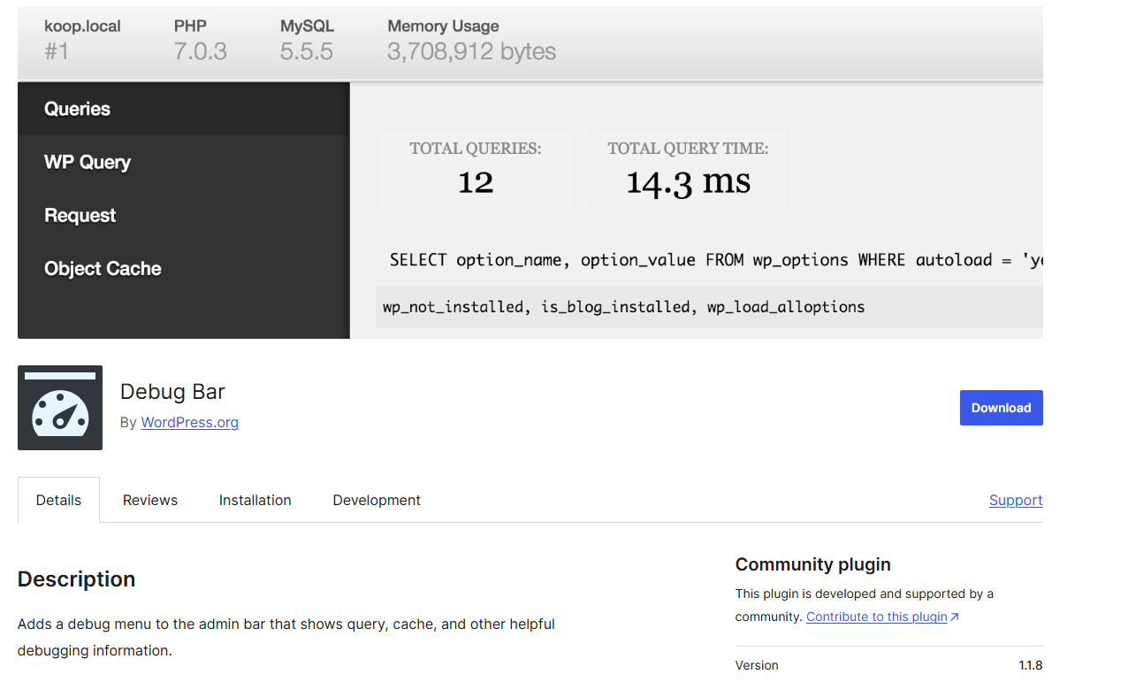Click the Debug Bar plugin title
The height and width of the screenshot is (682, 1136).
tap(172, 392)
